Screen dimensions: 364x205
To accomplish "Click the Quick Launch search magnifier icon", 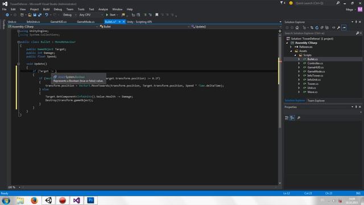I will (x=338, y=3).
